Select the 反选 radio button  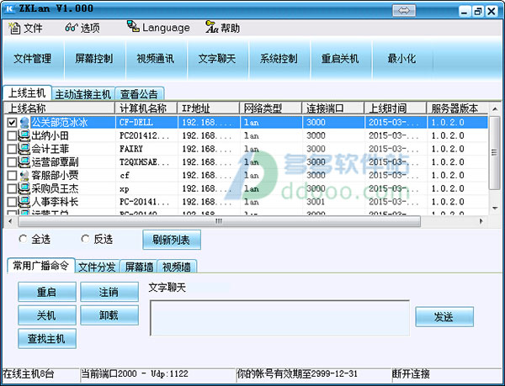click(x=85, y=239)
